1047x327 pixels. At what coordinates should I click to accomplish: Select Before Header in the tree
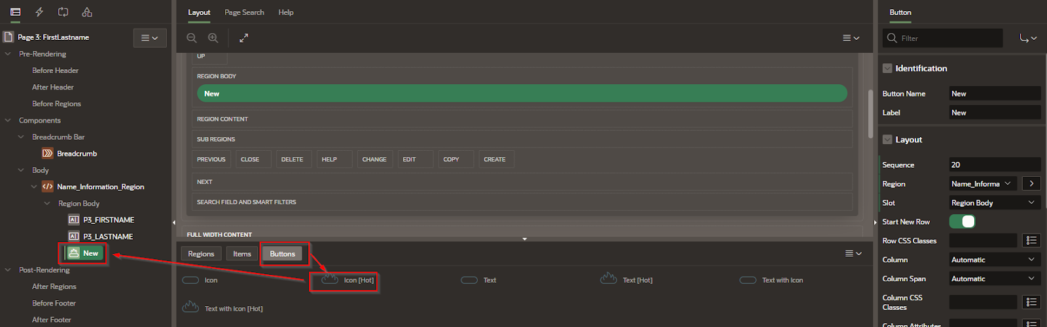coord(55,70)
